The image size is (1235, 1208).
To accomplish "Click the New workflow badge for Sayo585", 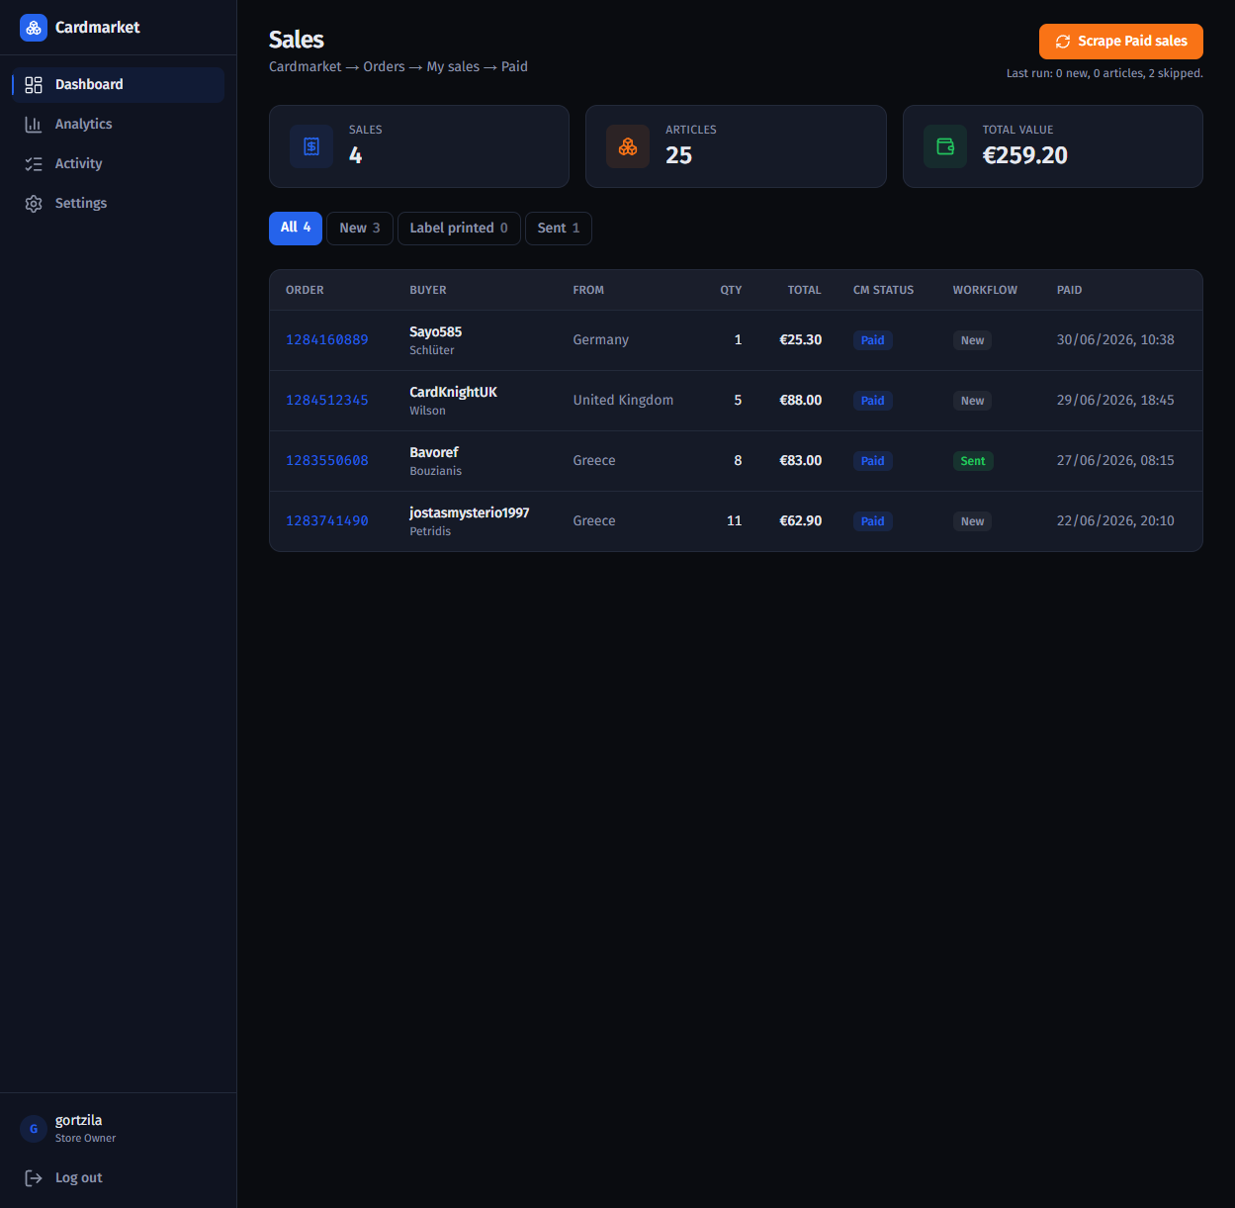I will click(973, 340).
